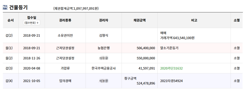246x92 pixels.
Task: Click 농협은행 in the 권리자 column
Action: pos(104,48)
